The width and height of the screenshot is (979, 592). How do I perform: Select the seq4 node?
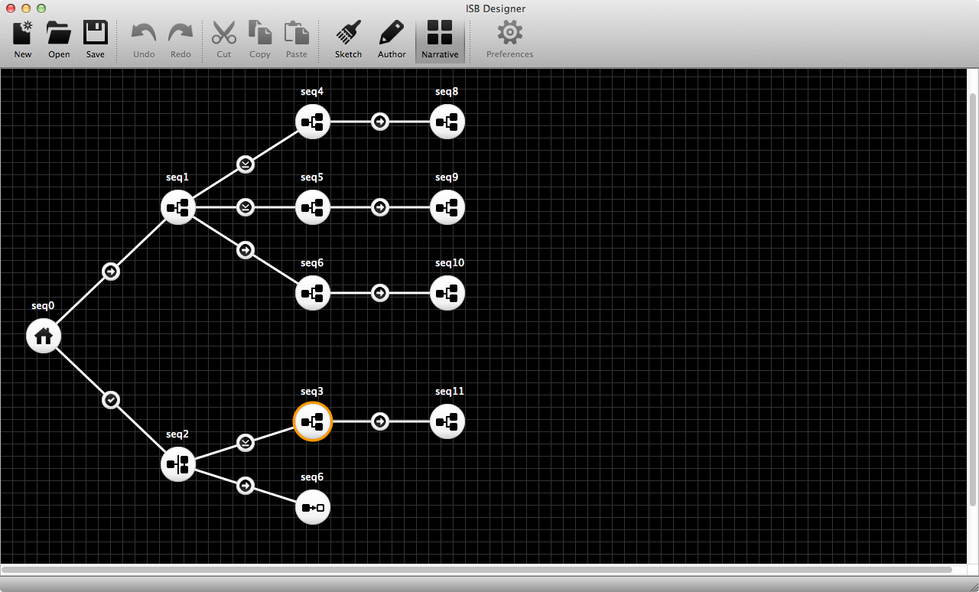point(313,122)
